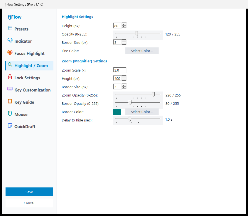Viewport: 248px width, 216px height.
Task: Decrease the zoom Border Size
Action: (124, 88)
